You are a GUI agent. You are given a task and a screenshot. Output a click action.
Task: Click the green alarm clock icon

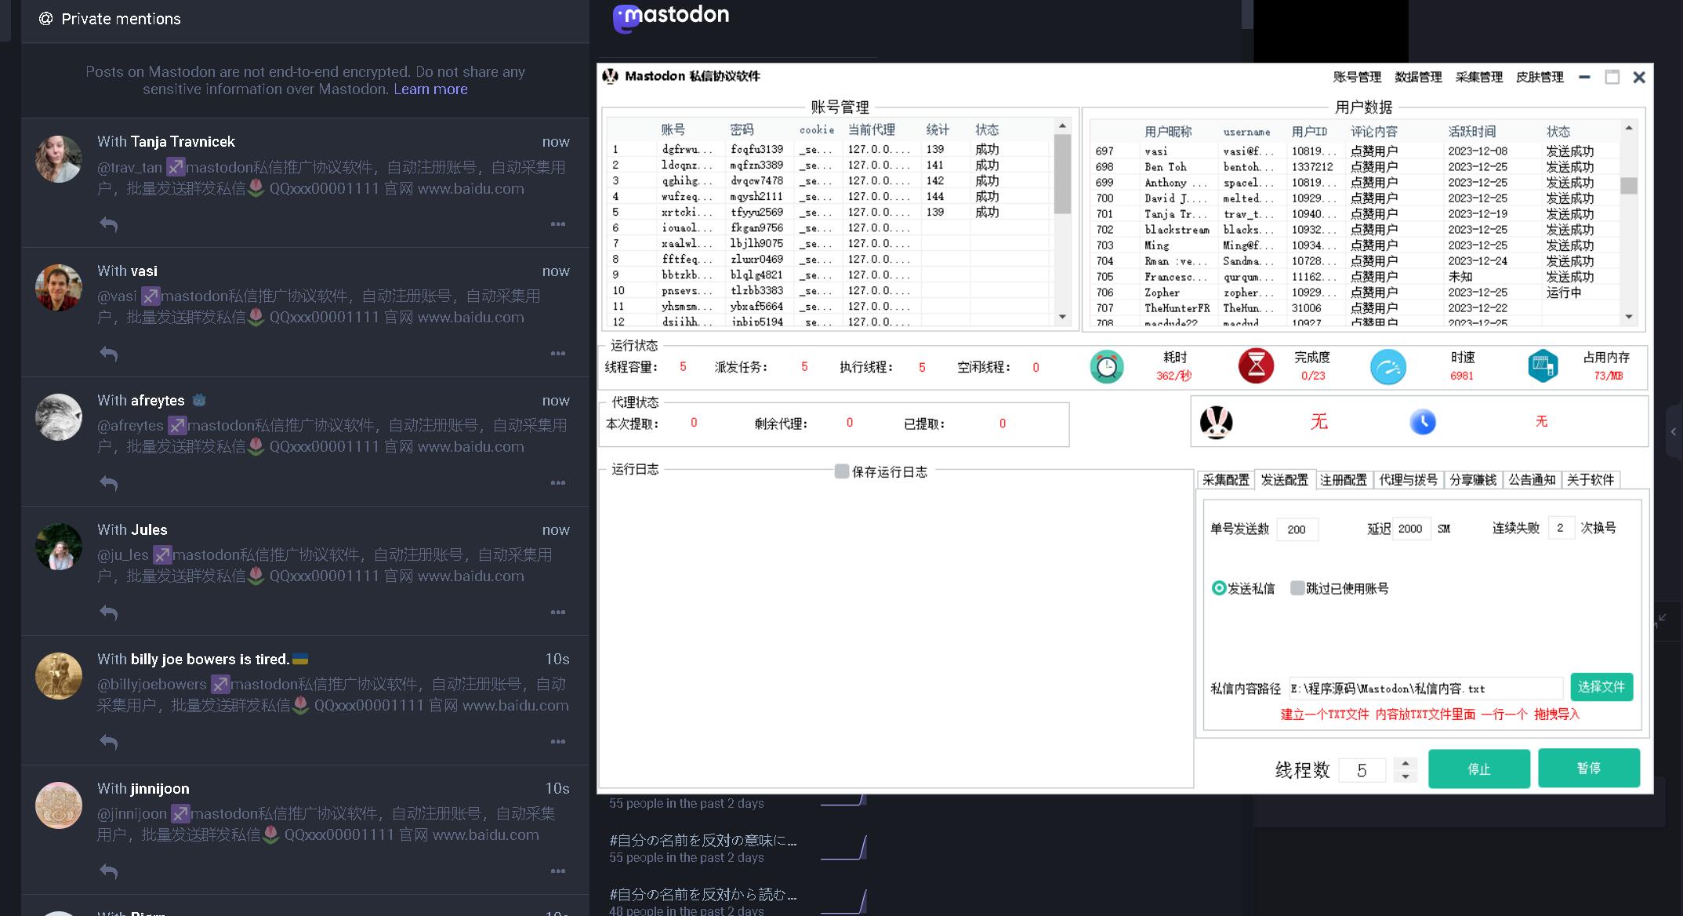1106,366
